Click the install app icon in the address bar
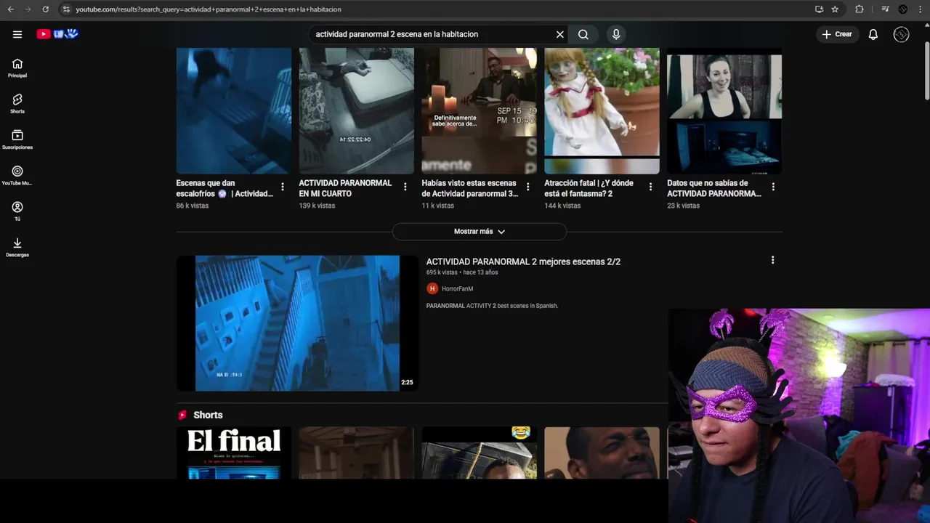930x523 pixels. [819, 9]
